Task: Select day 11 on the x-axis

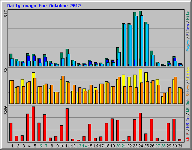Action: (67, 146)
